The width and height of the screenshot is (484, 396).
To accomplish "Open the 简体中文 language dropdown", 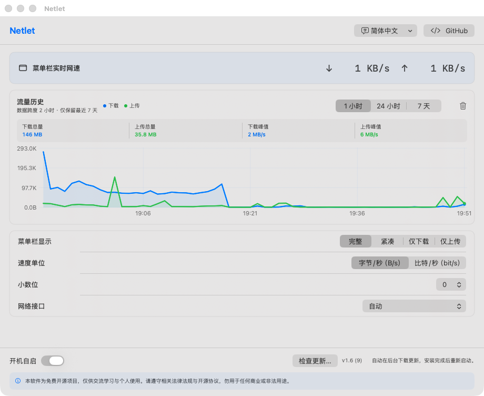I will (385, 31).
